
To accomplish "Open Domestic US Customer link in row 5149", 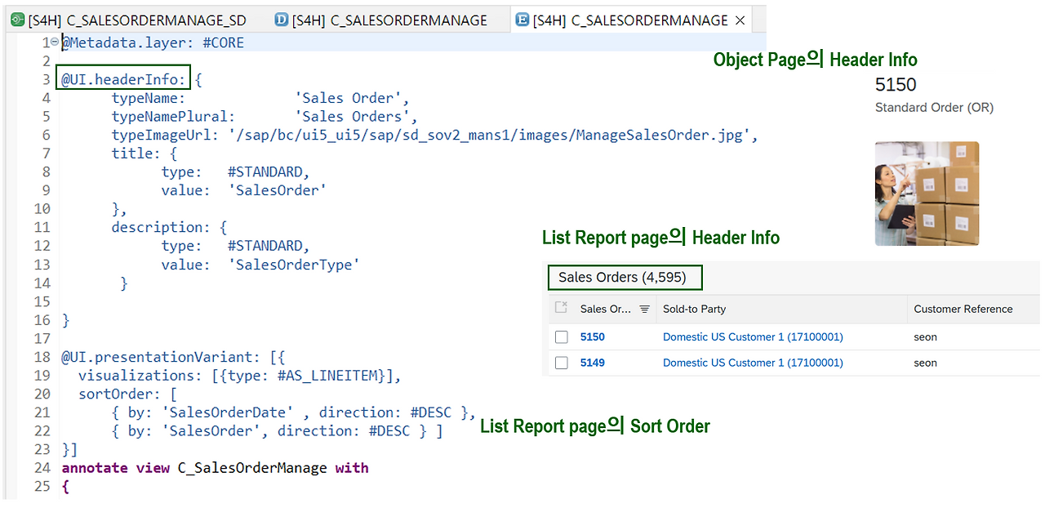I will pos(753,363).
